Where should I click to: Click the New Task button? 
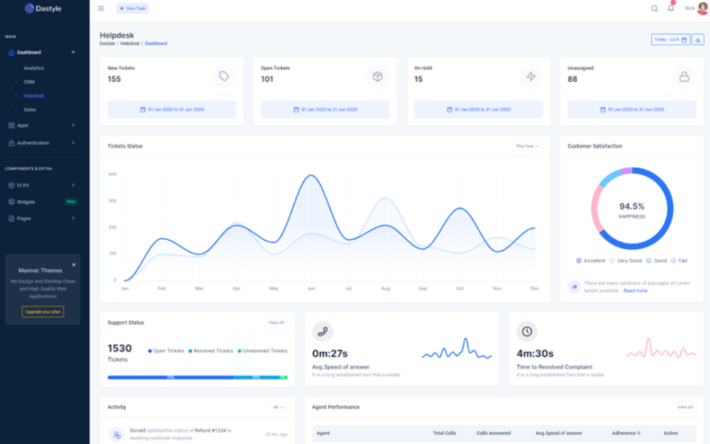click(133, 9)
